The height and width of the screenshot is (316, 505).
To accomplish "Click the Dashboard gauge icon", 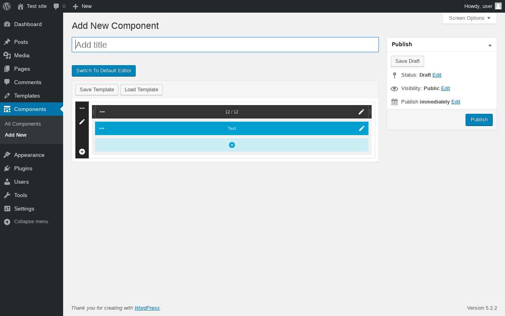I will [7, 24].
